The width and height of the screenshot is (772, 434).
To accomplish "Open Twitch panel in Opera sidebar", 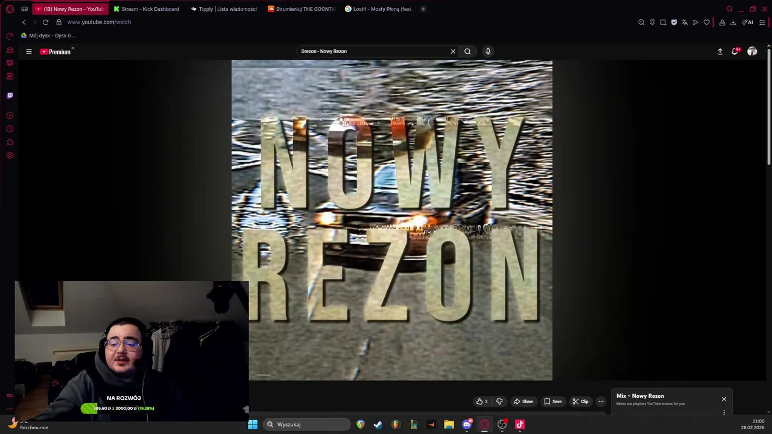I will 10,95.
